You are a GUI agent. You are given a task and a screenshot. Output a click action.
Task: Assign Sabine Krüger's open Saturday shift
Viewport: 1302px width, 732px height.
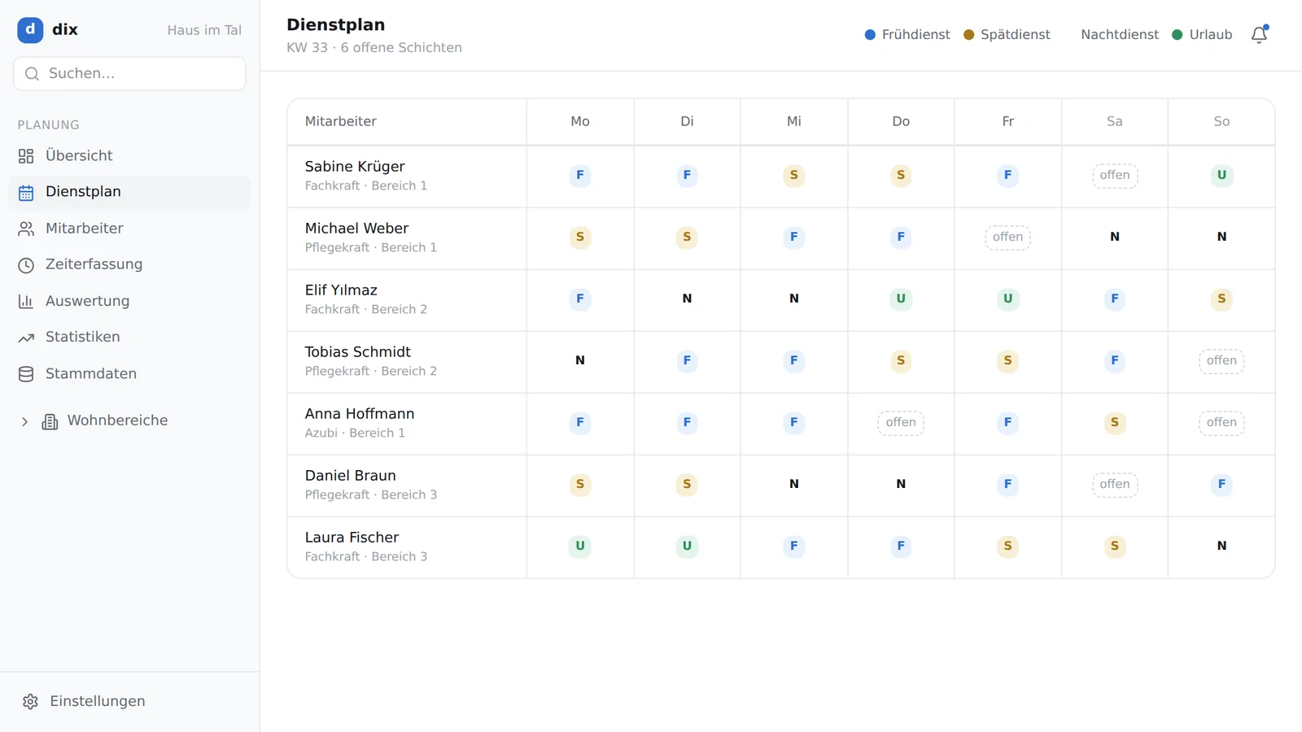[1115, 176]
